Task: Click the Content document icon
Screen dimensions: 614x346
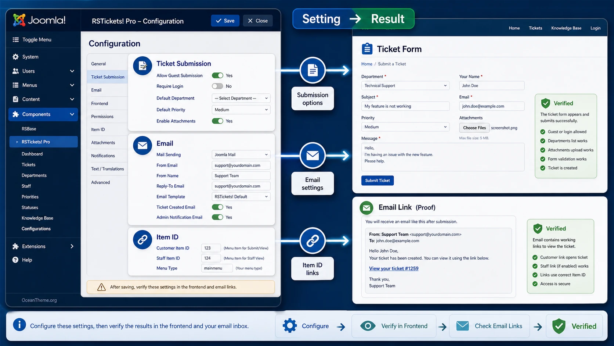Action: pos(15,99)
